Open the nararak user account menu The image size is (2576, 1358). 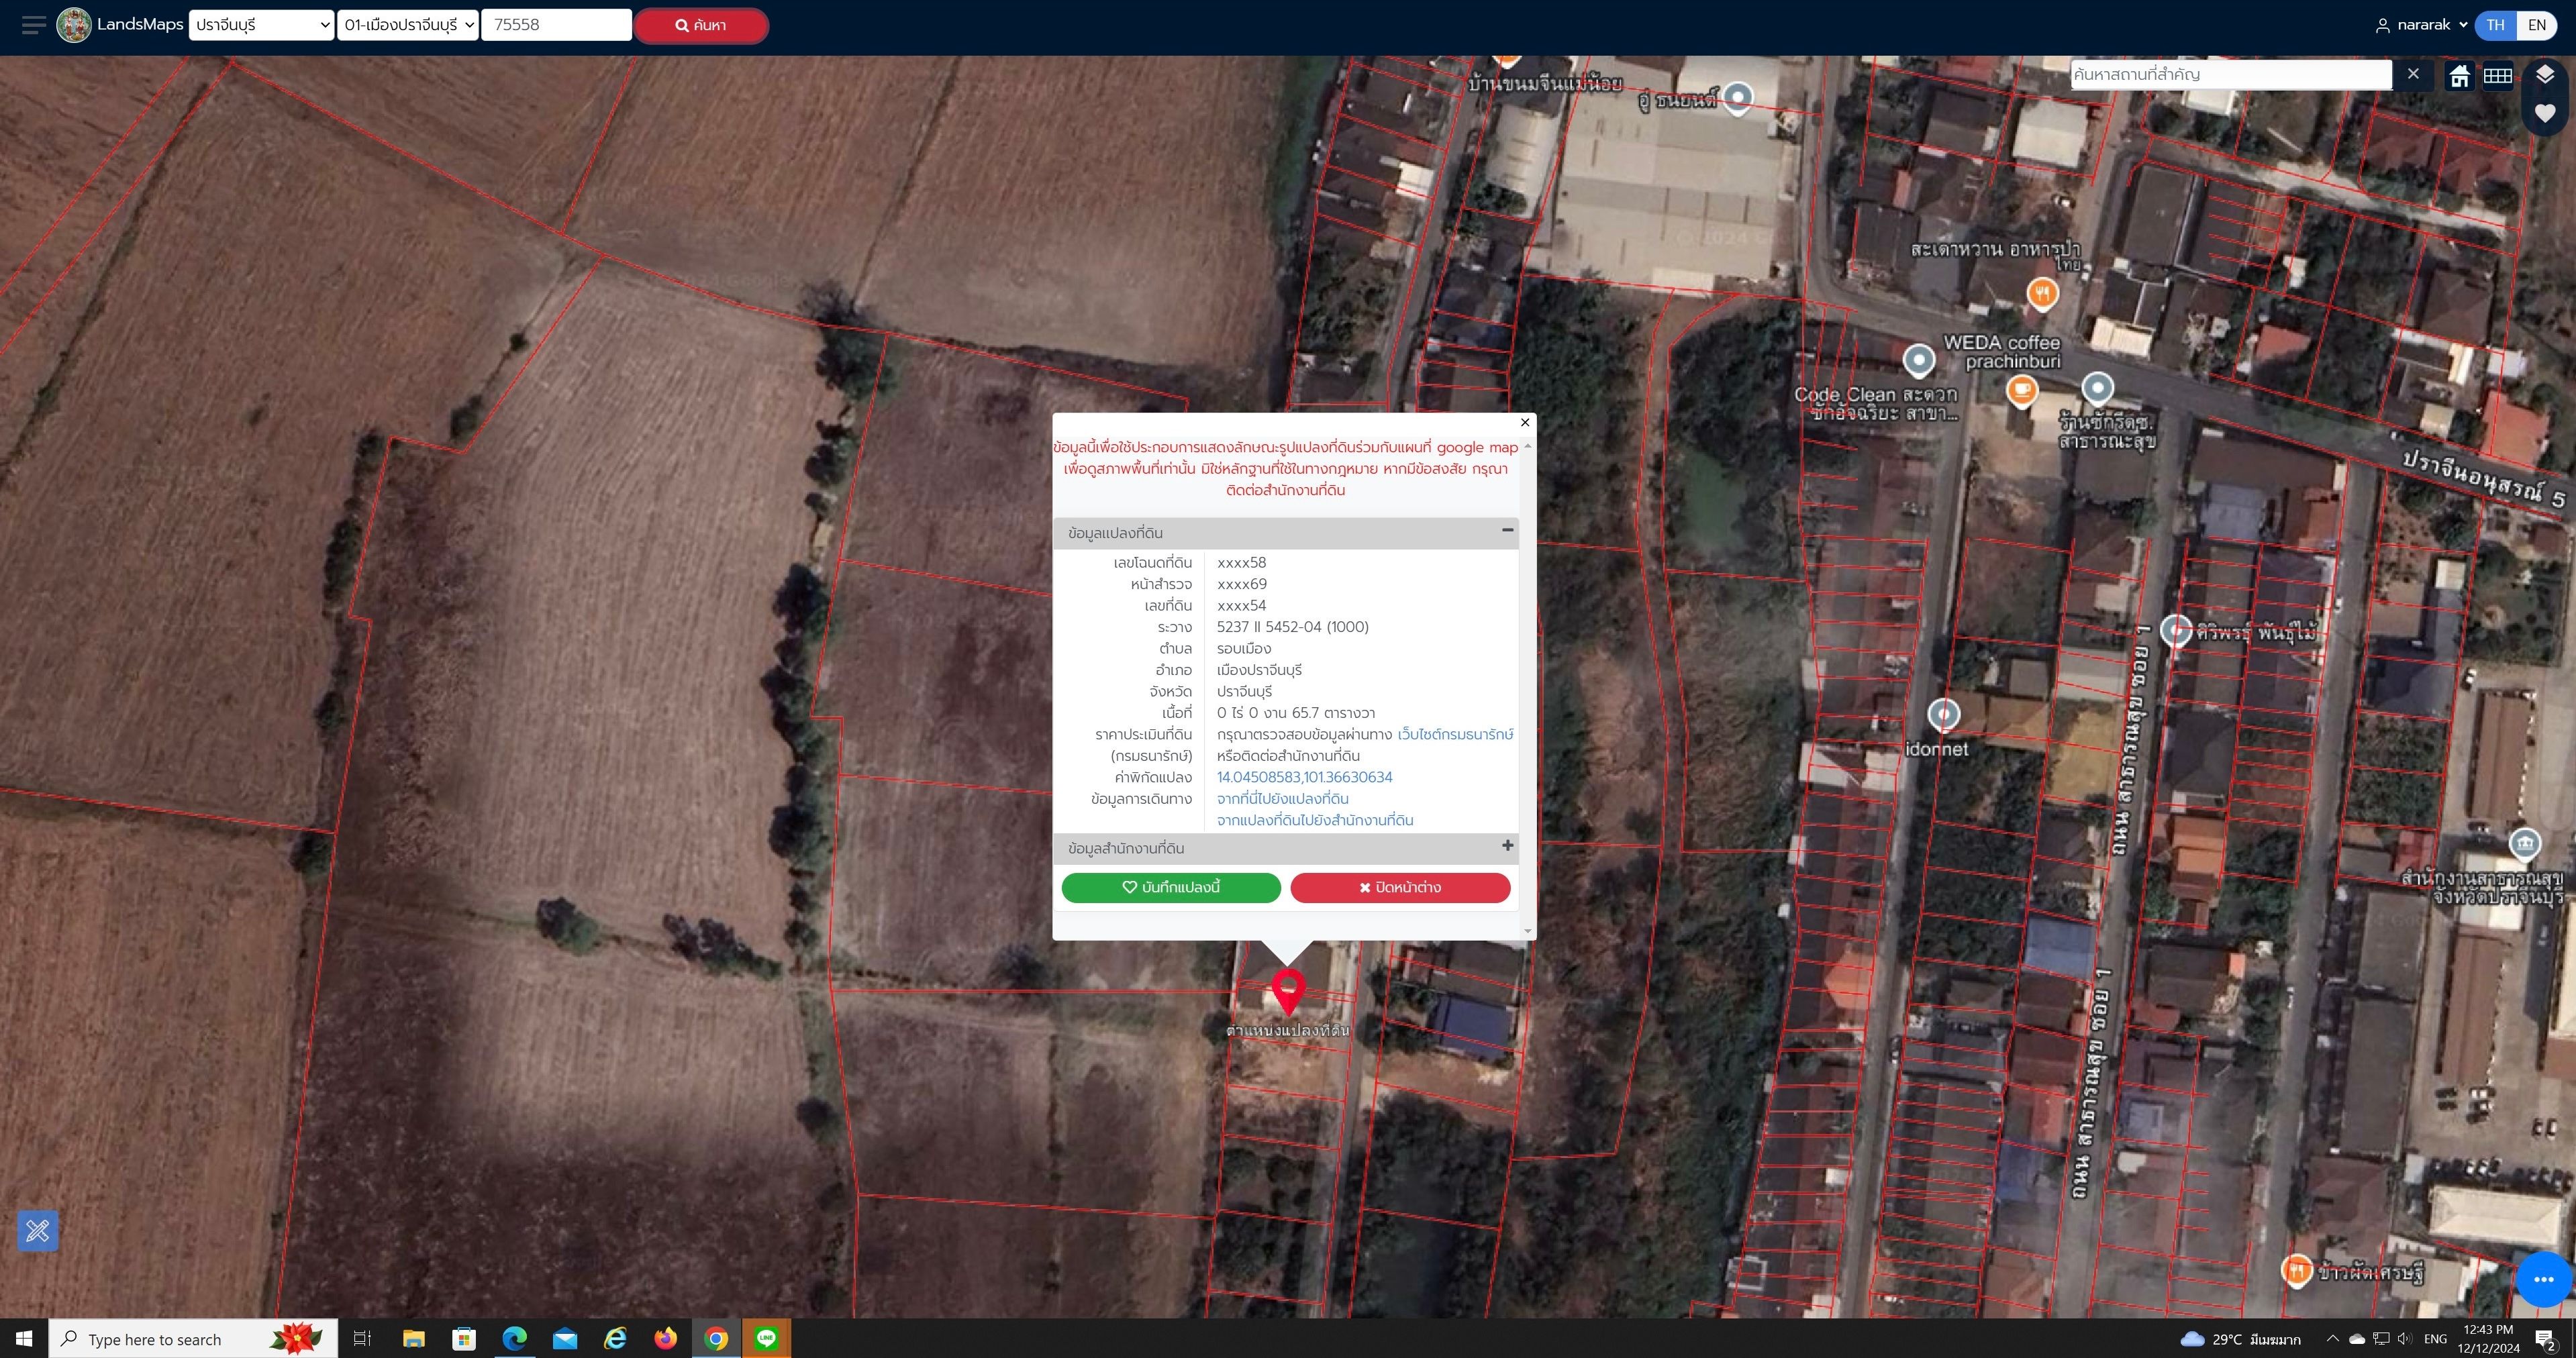click(x=2421, y=25)
